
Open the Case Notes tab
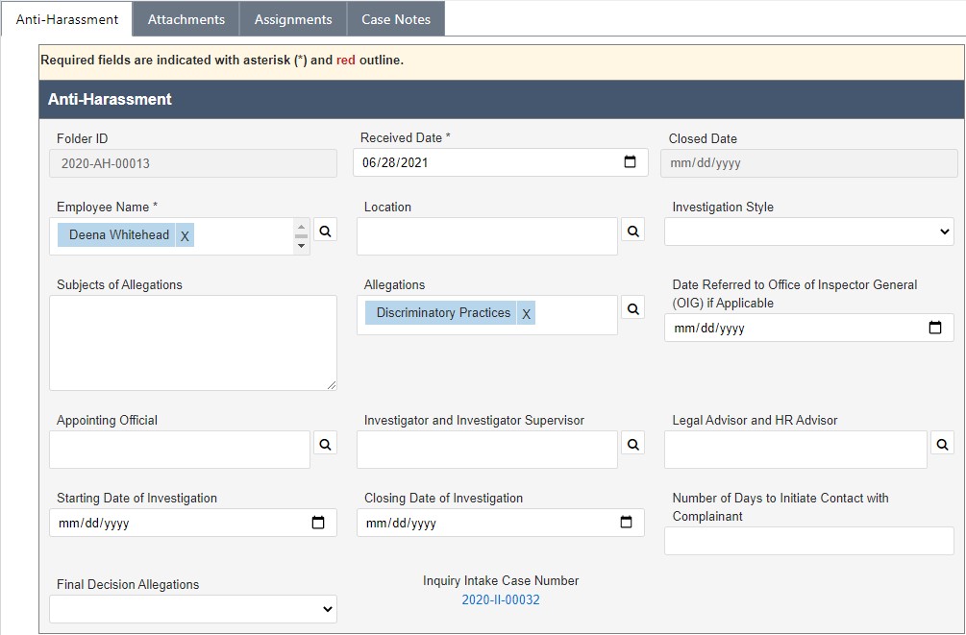(x=396, y=19)
